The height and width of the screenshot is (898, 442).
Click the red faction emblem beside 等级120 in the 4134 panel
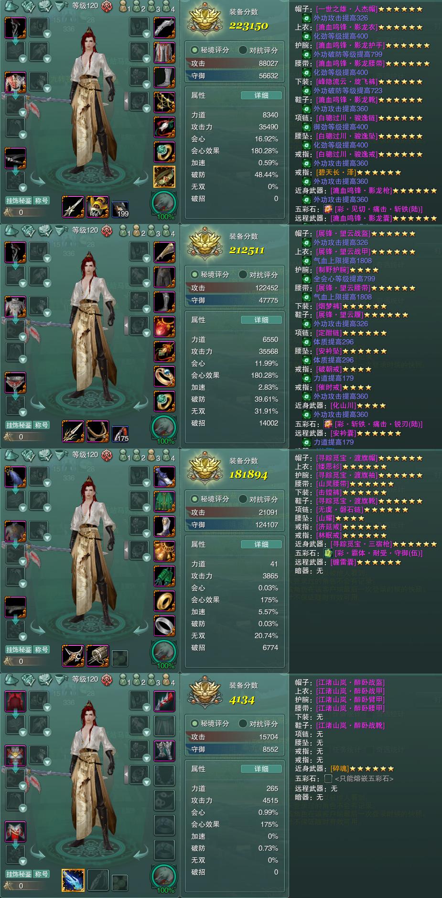[107, 679]
